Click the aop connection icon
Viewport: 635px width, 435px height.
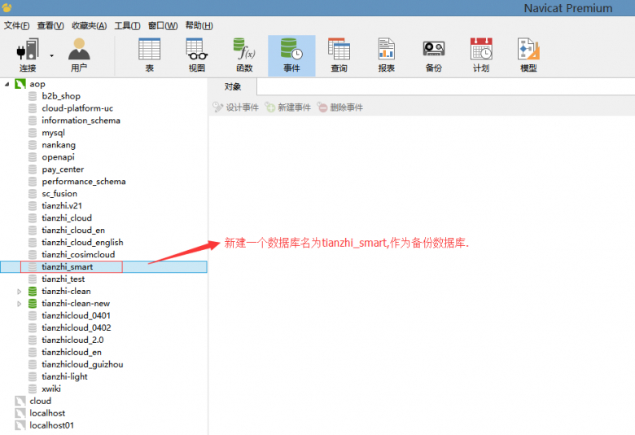[x=20, y=84]
